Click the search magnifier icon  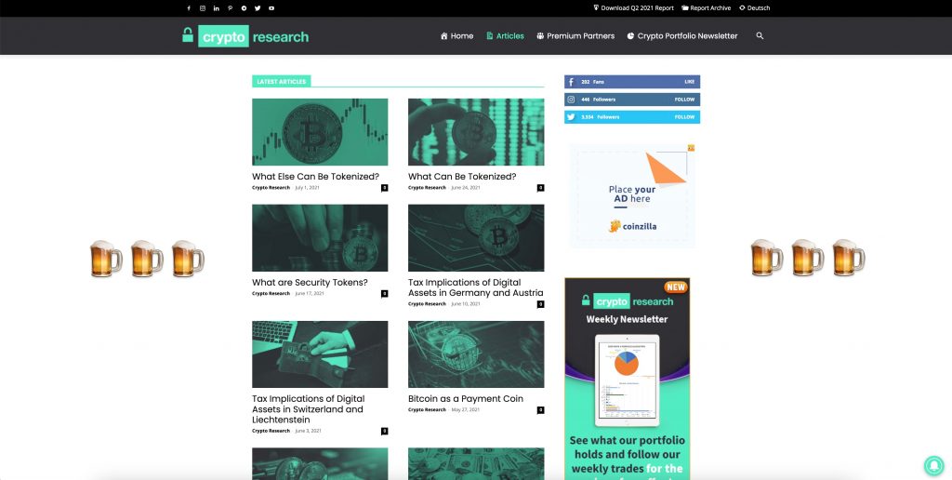point(760,36)
